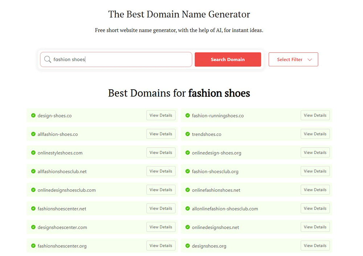View Details for onlinedesignshoes.net
The image size is (363, 256).
point(315,227)
